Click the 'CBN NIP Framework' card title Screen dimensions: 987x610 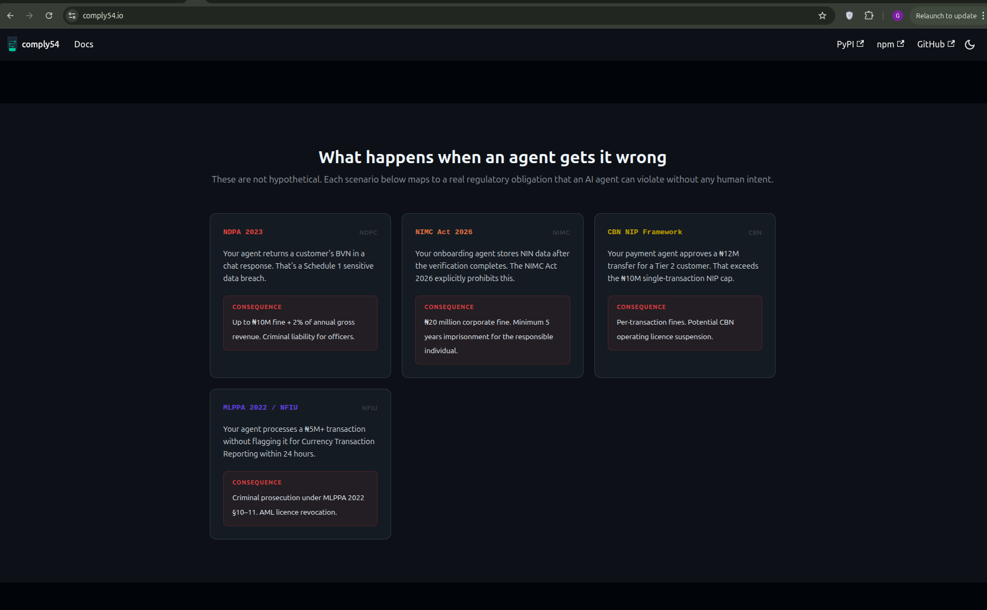coord(645,232)
